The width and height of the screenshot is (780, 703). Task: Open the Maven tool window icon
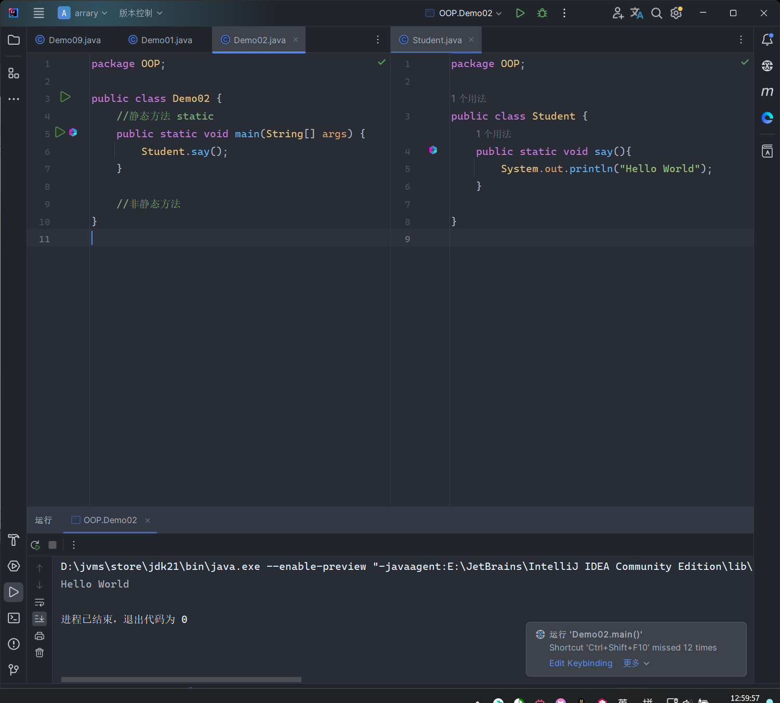click(767, 92)
